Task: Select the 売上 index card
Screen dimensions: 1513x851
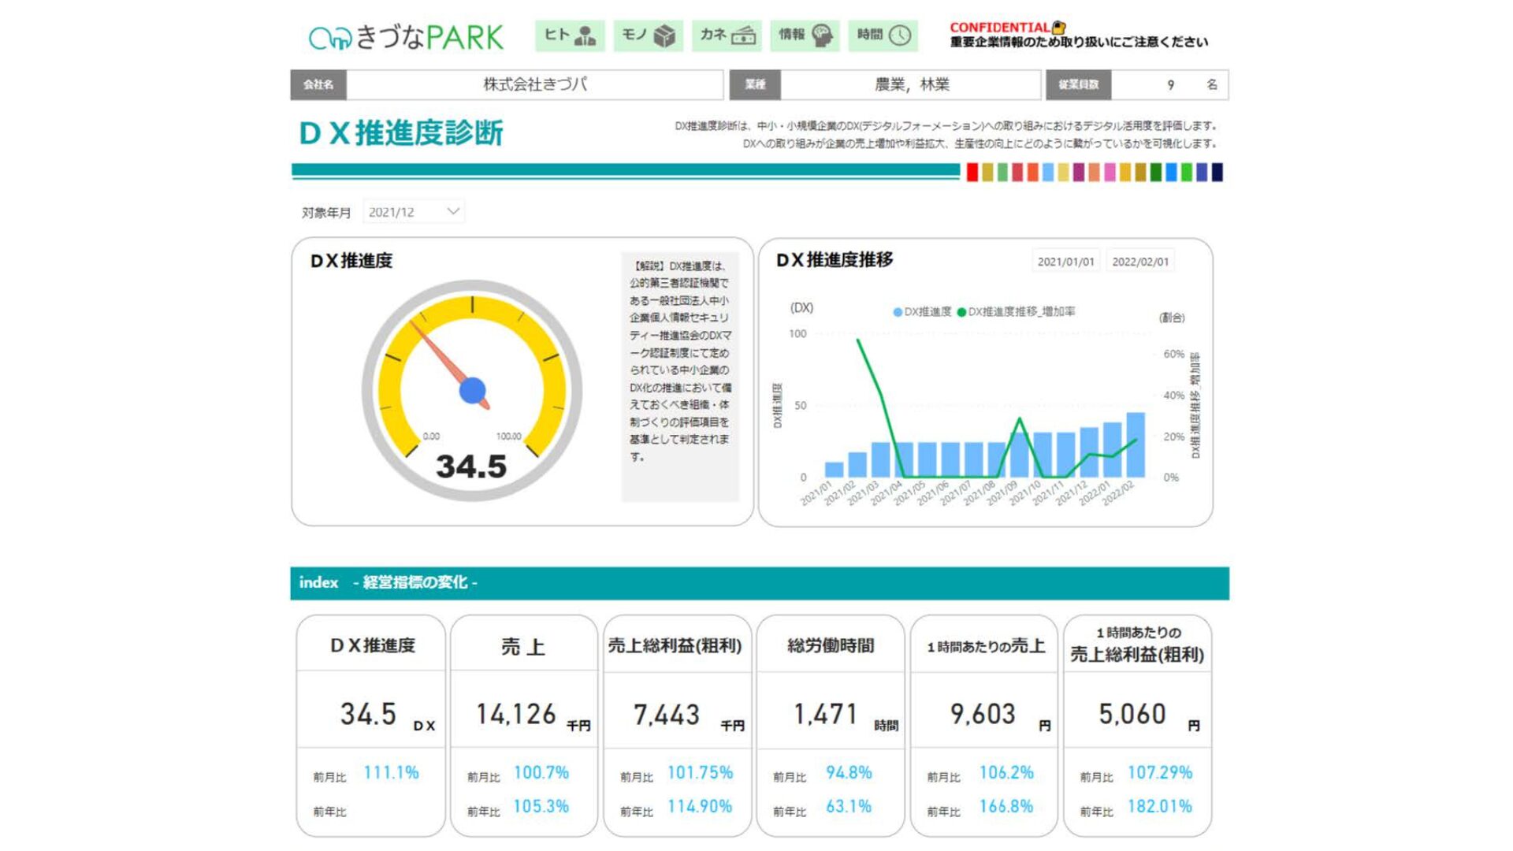Action: coord(523,725)
